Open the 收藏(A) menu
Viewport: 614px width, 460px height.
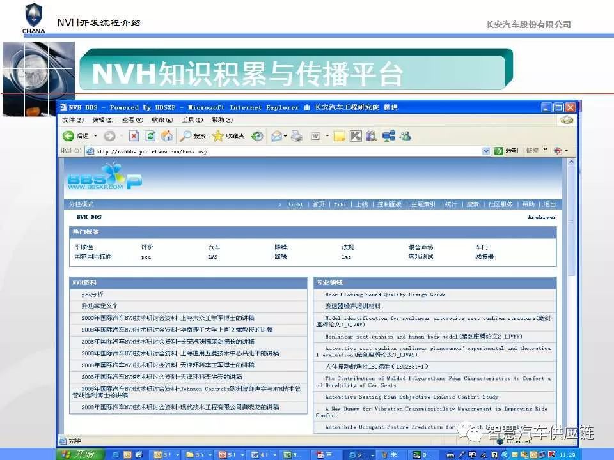tap(162, 119)
